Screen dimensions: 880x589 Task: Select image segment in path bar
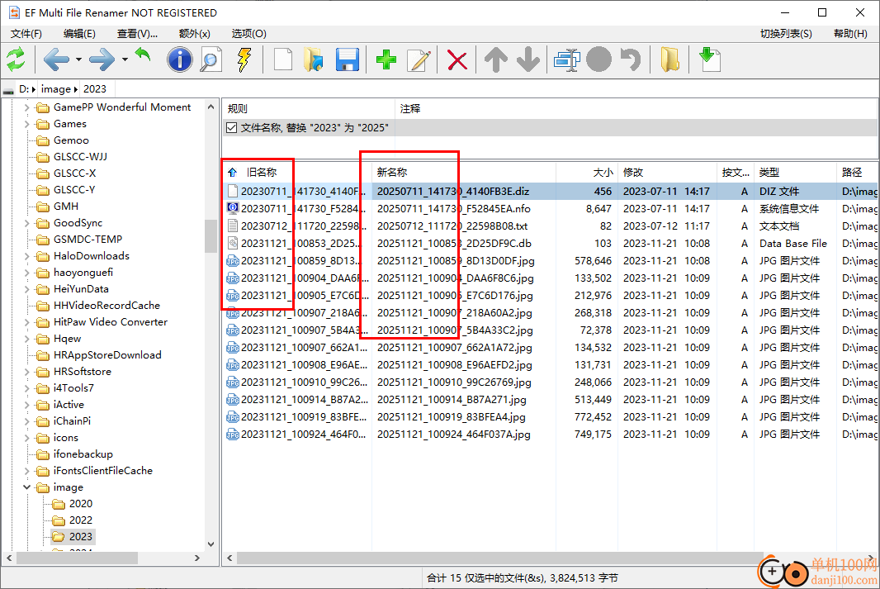[56, 88]
